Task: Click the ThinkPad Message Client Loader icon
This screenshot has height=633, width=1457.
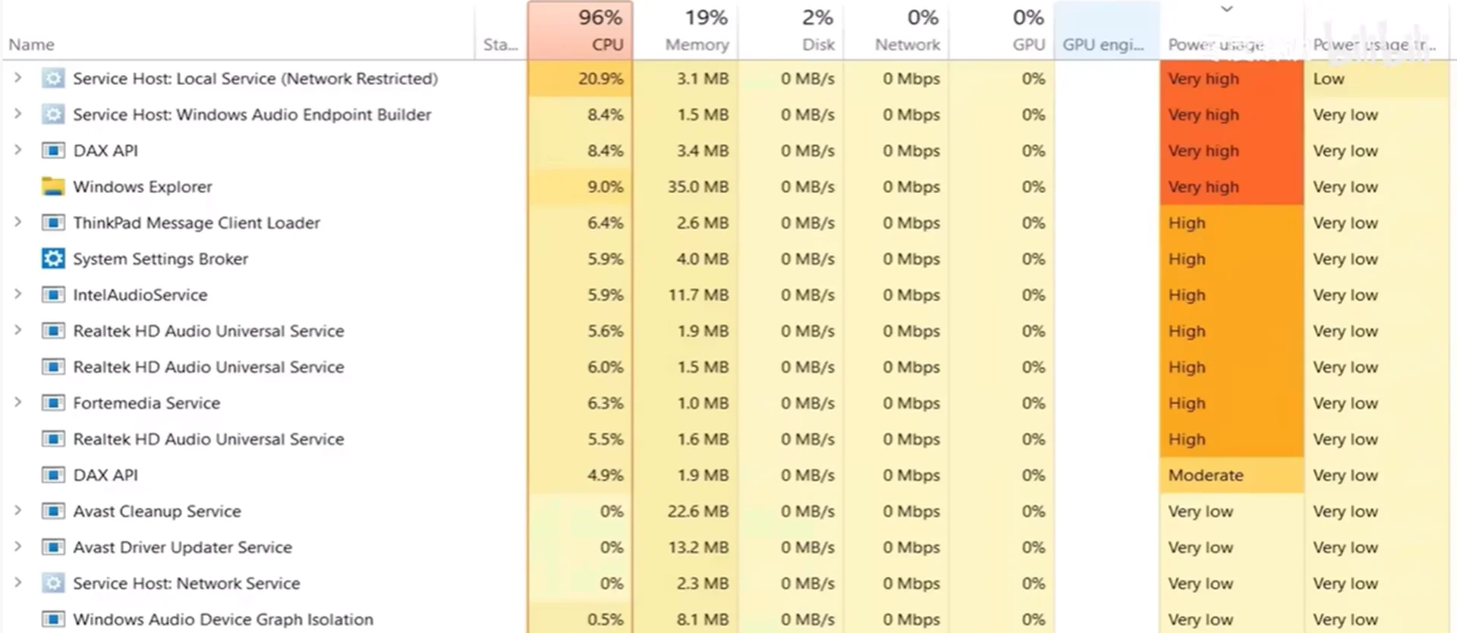Action: (x=52, y=222)
